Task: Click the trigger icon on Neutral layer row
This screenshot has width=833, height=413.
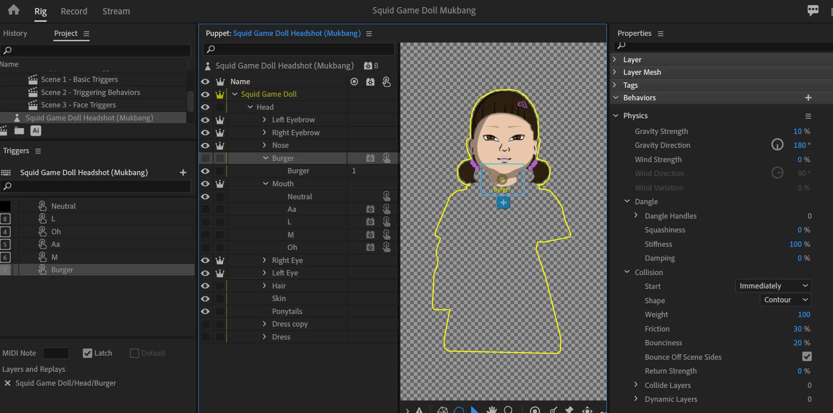Action: click(x=386, y=196)
